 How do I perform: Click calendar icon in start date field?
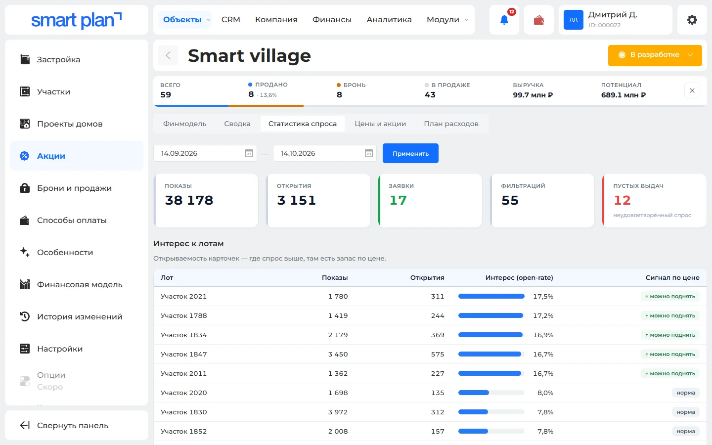249,153
